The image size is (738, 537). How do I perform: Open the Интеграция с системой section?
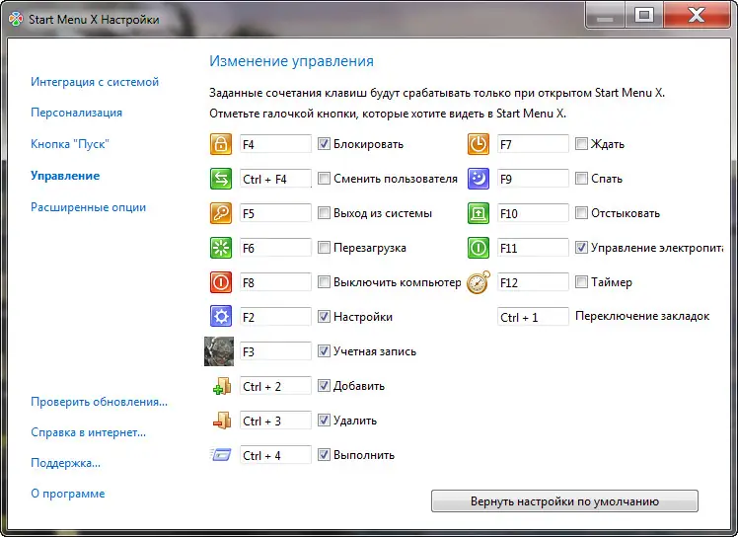[95, 82]
